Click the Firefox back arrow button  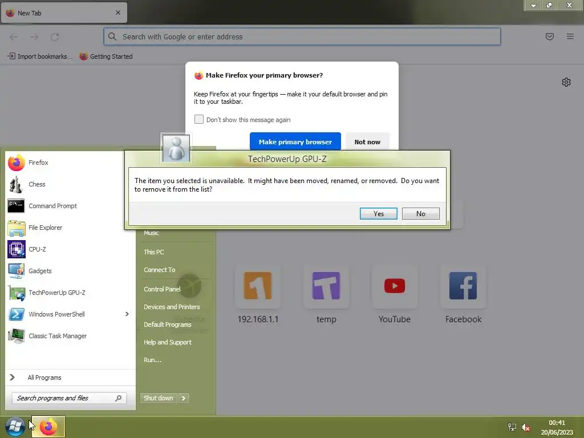14,37
